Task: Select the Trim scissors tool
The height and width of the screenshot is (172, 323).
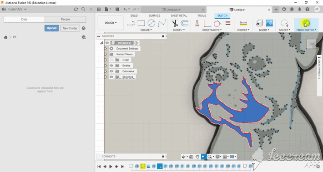Action: tap(175, 23)
